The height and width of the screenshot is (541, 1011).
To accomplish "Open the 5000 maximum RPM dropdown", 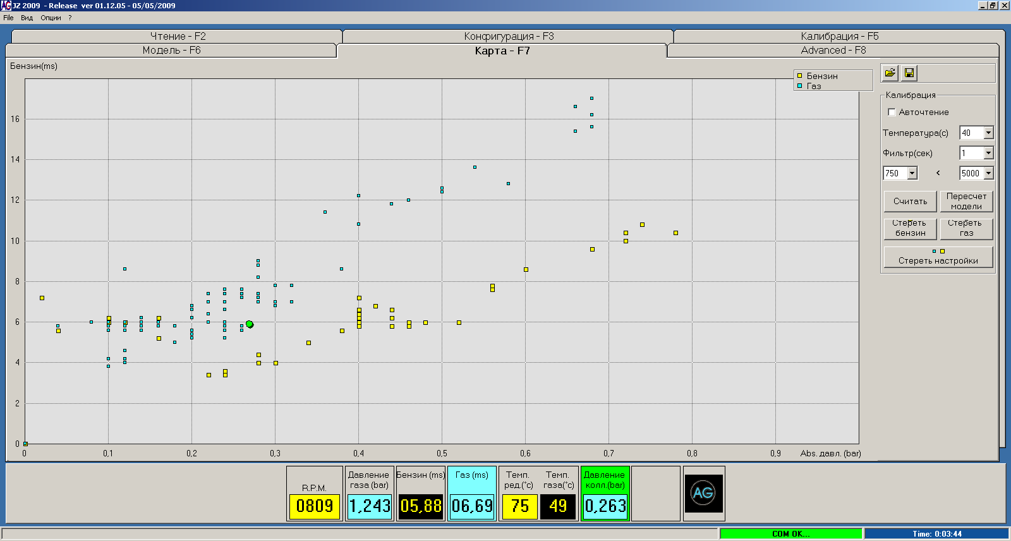I will click(988, 173).
